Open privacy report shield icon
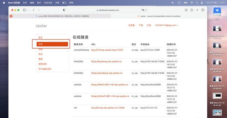 click(64, 10)
